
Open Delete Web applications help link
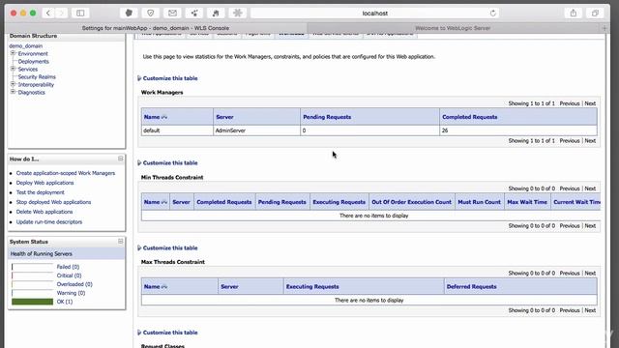tap(44, 212)
